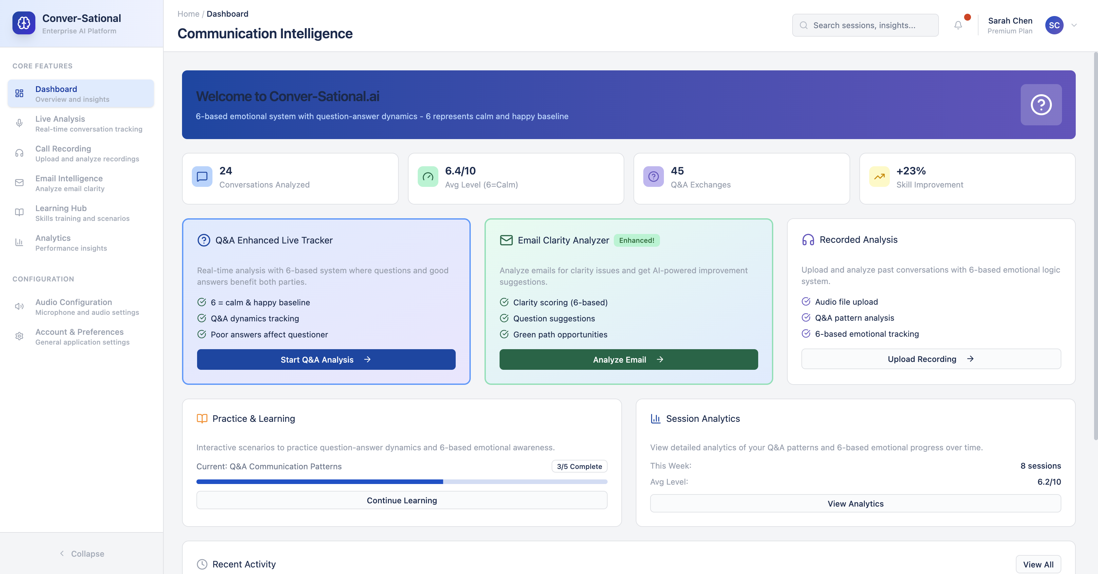
Task: Click the Home breadcrumb link
Action: pos(188,14)
